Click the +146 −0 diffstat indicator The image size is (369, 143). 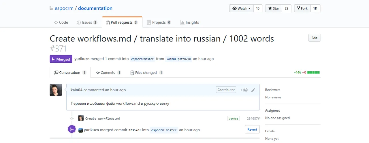307,73
